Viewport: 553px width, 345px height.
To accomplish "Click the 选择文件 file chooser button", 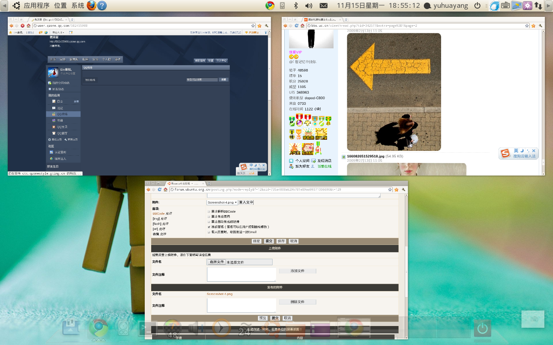I will 216,262.
